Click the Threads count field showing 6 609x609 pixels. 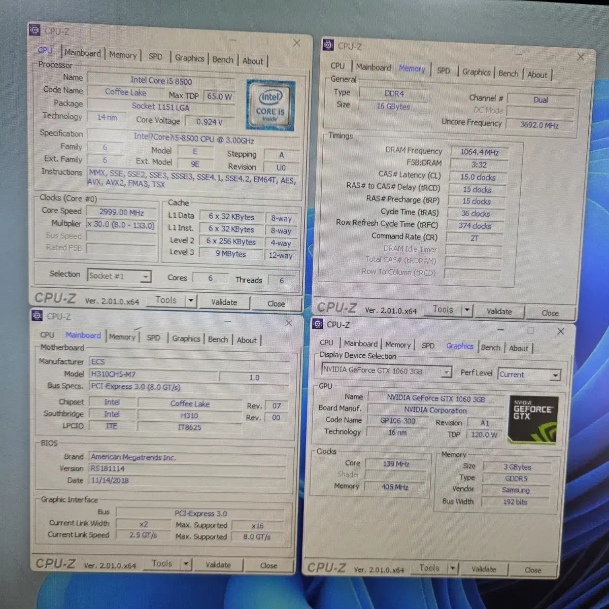point(281,280)
